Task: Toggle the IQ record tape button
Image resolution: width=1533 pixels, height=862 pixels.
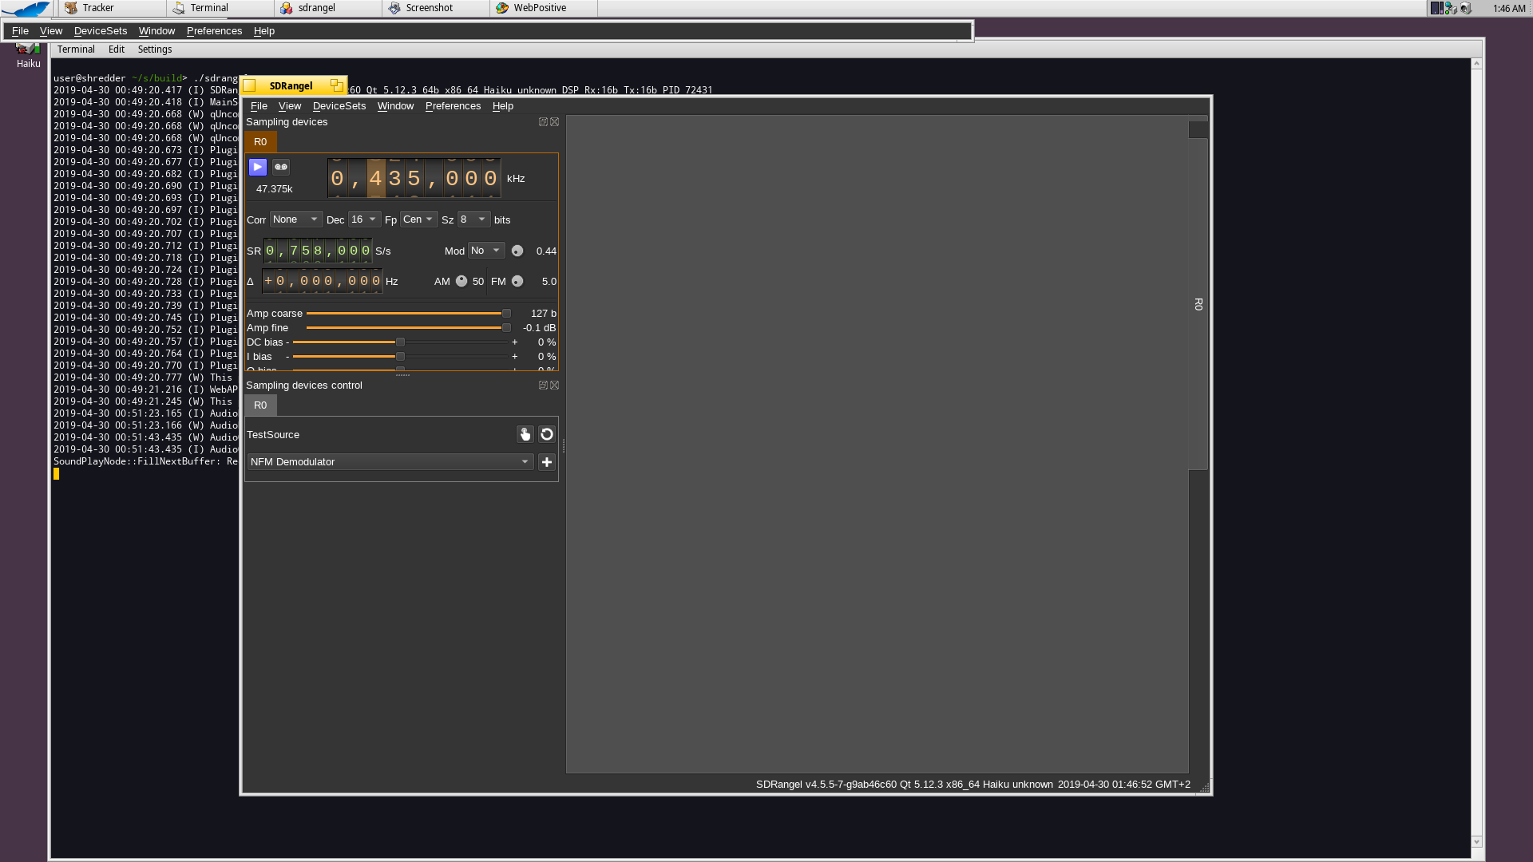Action: click(x=280, y=167)
